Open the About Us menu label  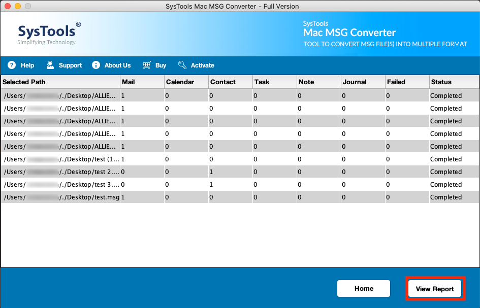coord(117,65)
